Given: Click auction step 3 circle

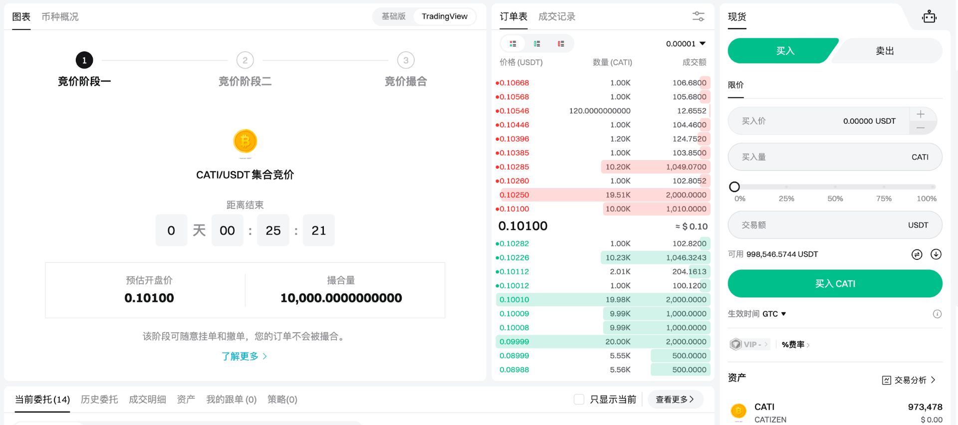Looking at the screenshot, I should pos(406,60).
